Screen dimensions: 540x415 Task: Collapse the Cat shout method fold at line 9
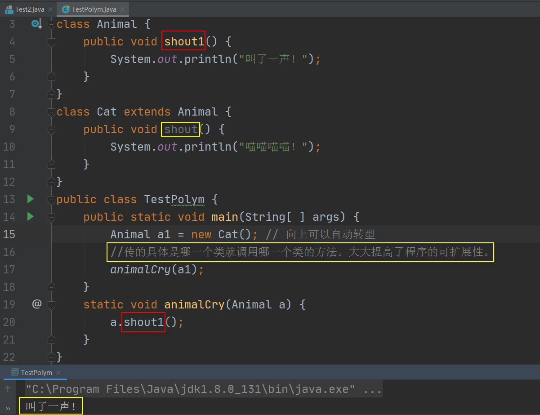pyautogui.click(x=51, y=129)
